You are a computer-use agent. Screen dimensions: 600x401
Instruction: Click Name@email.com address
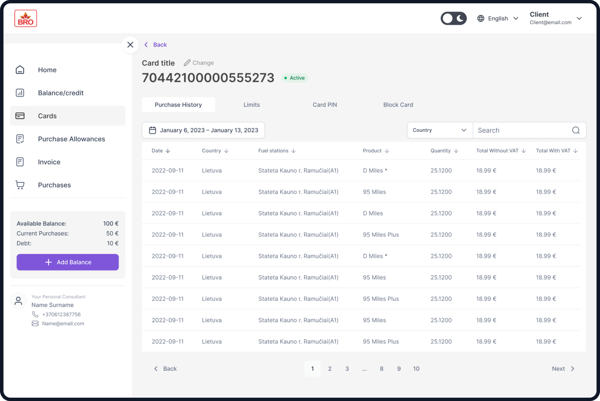click(x=63, y=323)
